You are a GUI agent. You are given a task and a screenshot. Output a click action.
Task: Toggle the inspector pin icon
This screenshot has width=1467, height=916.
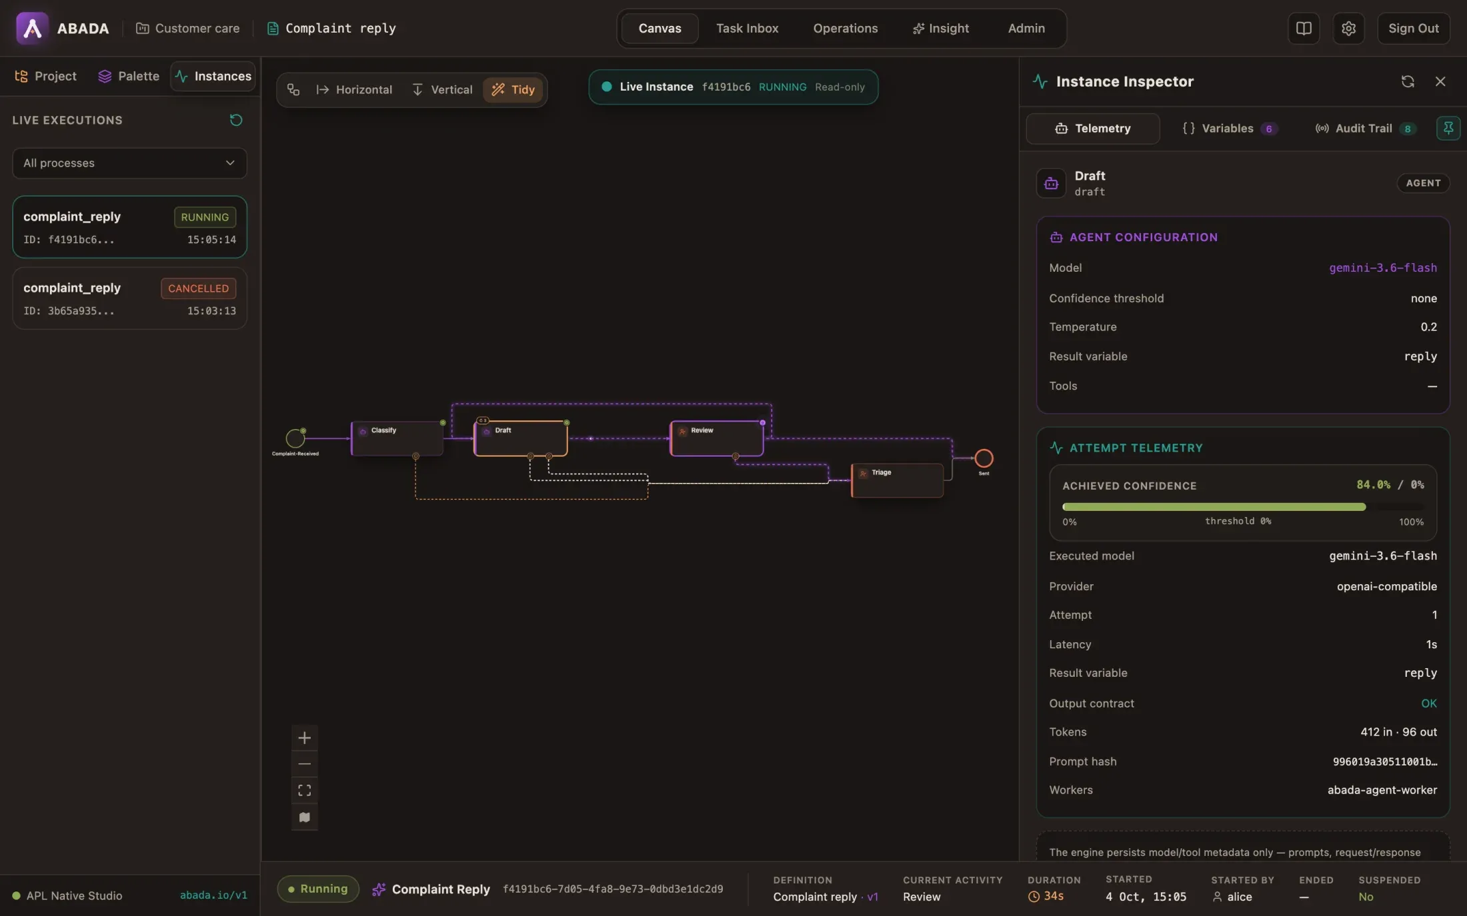pyautogui.click(x=1448, y=128)
